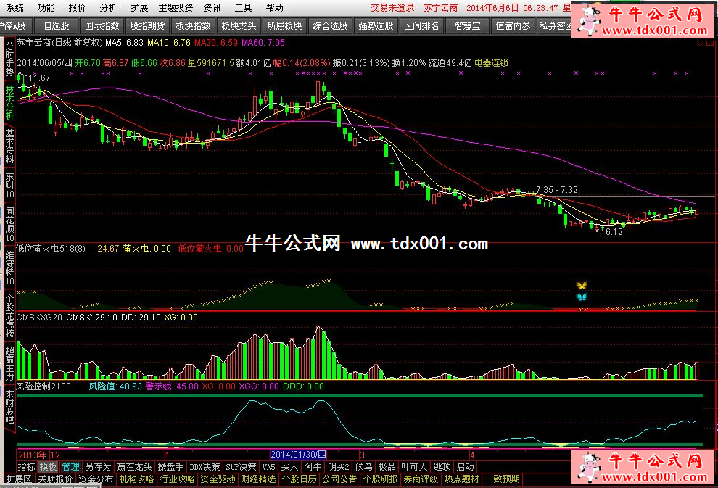The width and height of the screenshot is (718, 488).
Task: Apply the DDX决策 template
Action: [x=205, y=467]
